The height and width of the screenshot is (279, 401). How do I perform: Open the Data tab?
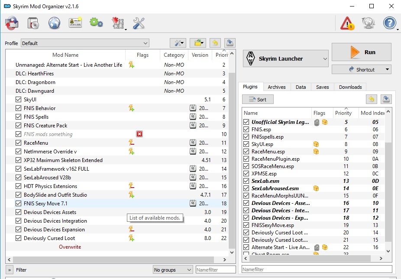[301, 87]
